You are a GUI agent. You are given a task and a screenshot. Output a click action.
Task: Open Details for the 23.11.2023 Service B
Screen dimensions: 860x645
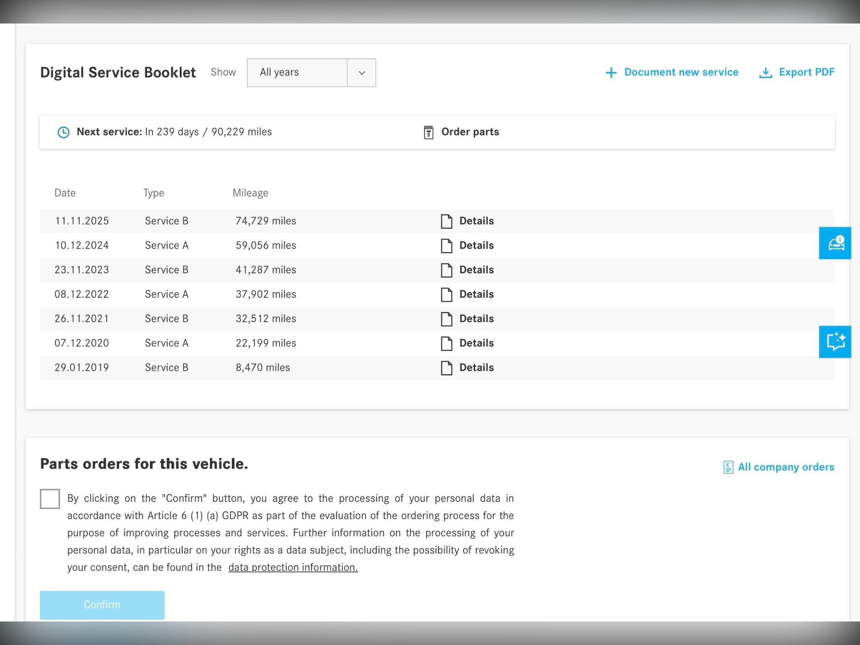pos(476,270)
